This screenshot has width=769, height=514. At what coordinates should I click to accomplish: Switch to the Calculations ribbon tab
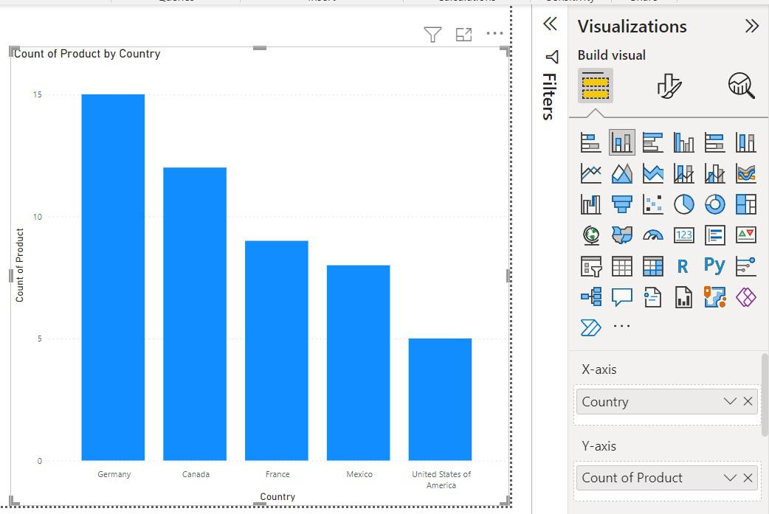466,2
